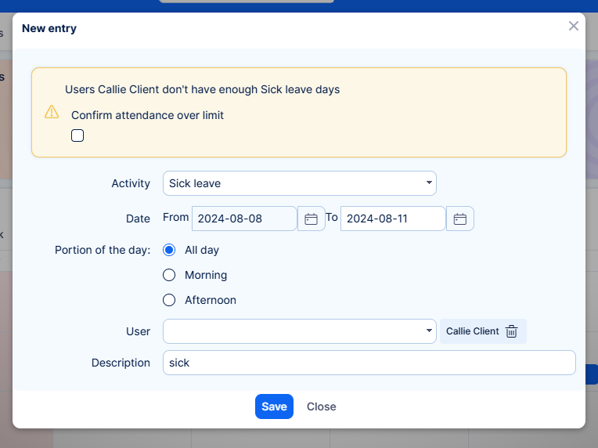Open the From date calendar picker
598x448 pixels.
point(311,219)
